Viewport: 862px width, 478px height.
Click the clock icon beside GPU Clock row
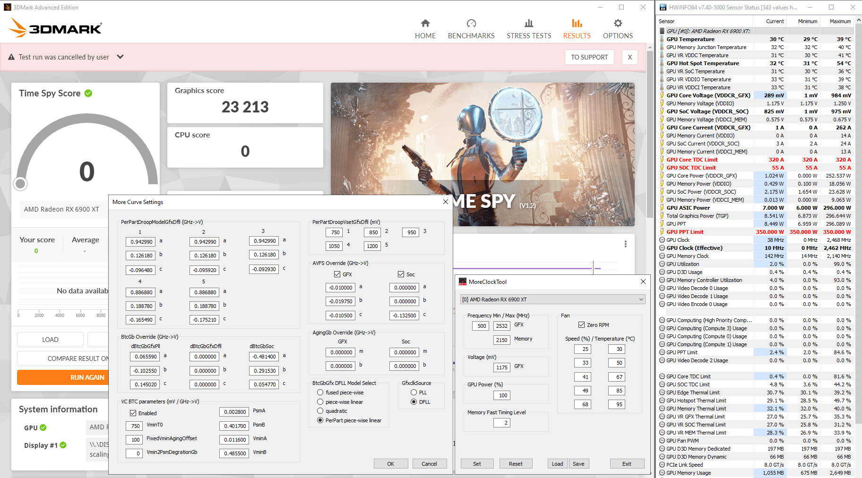pyautogui.click(x=662, y=240)
